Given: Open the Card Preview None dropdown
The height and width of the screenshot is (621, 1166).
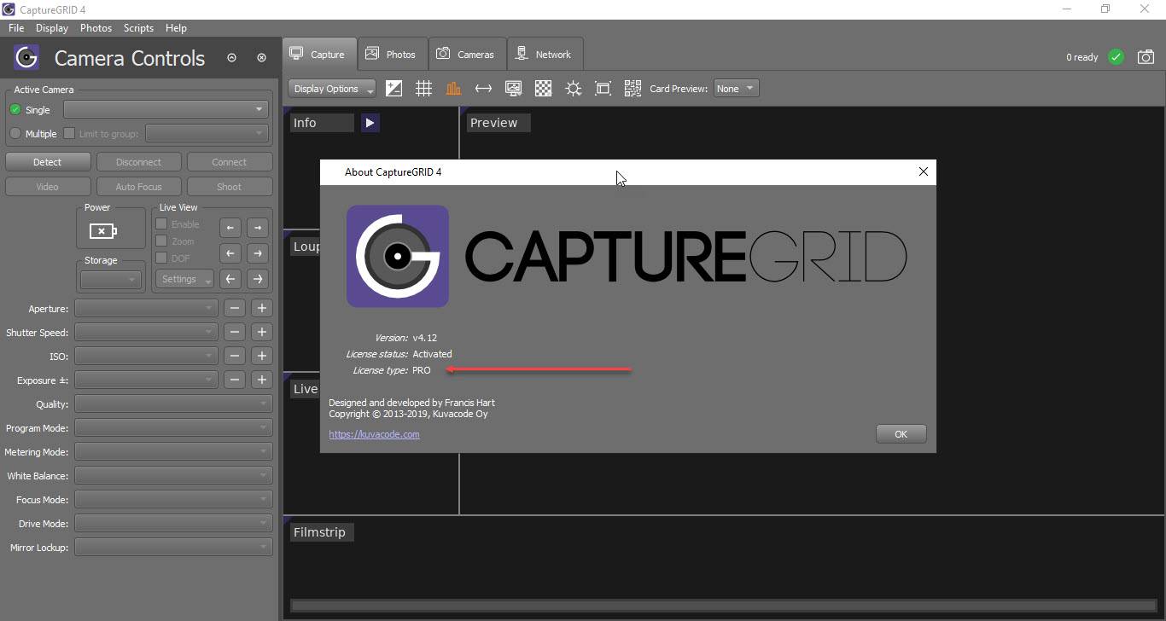Looking at the screenshot, I should point(736,89).
